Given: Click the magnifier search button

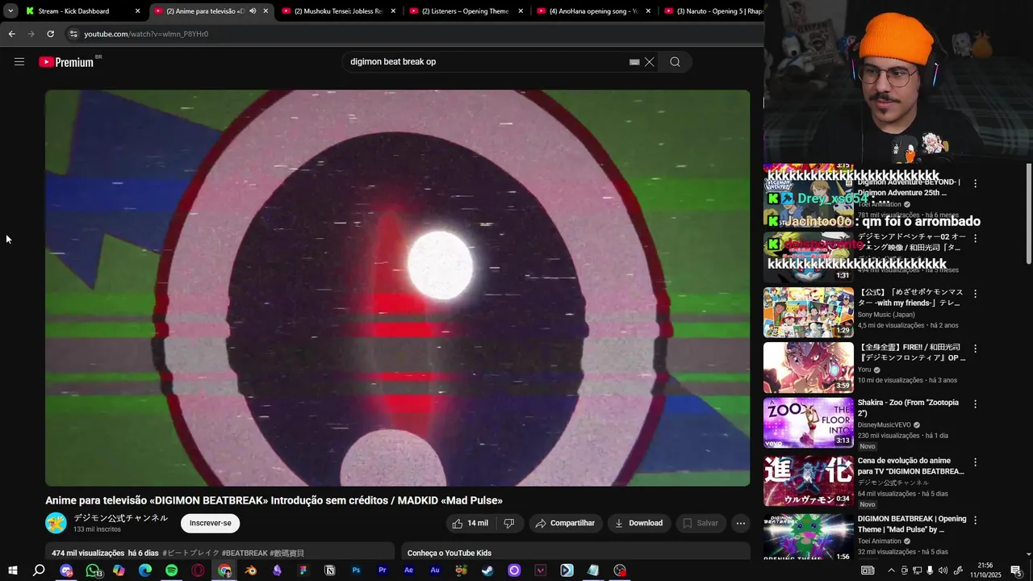Looking at the screenshot, I should click(675, 62).
